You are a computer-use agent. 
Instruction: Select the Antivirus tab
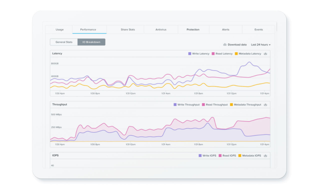(x=161, y=29)
